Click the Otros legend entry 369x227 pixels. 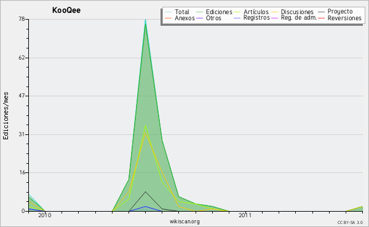[213, 18]
